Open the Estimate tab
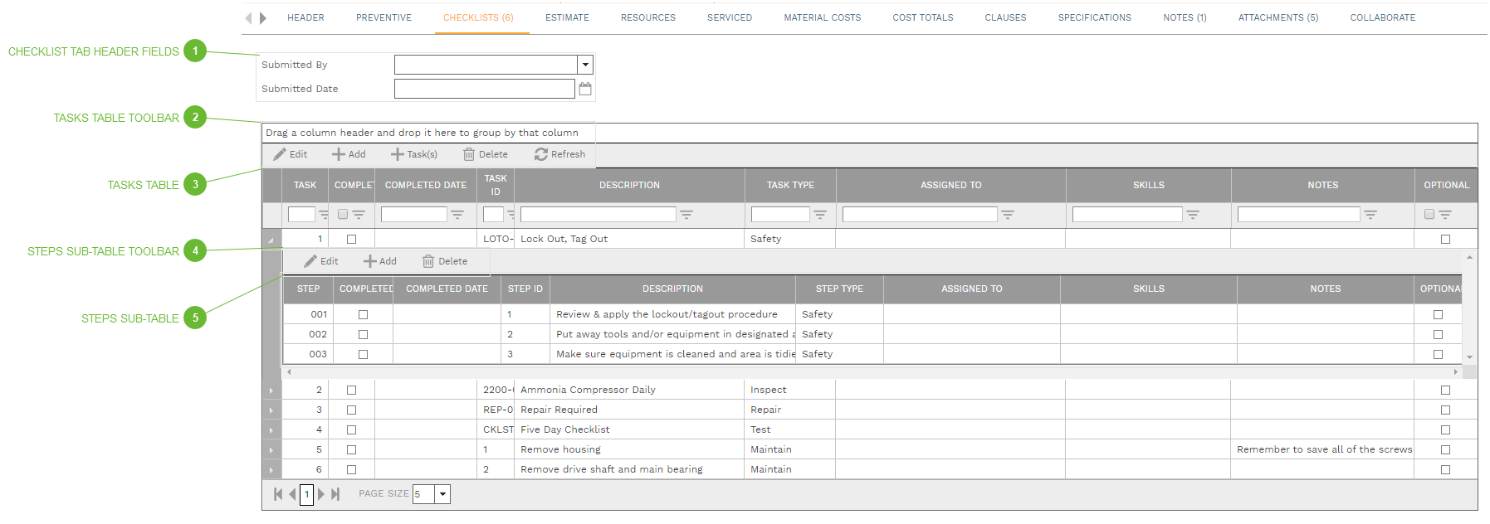Viewport: 1490px width, 524px height. (x=567, y=17)
